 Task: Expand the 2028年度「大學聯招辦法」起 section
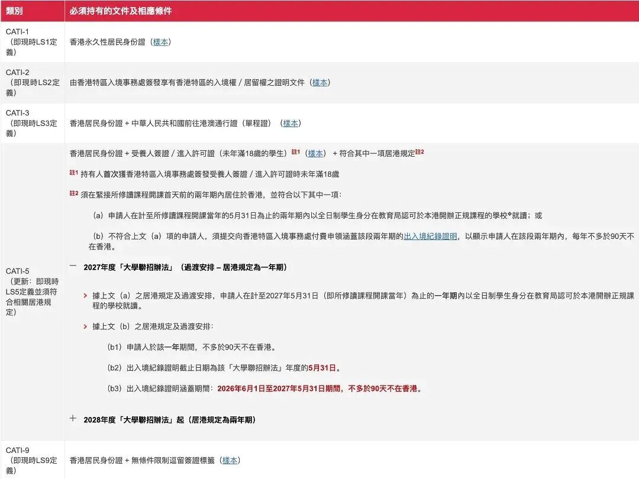tap(172, 419)
